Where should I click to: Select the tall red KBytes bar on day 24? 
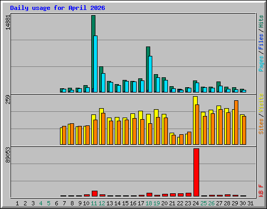197,172
